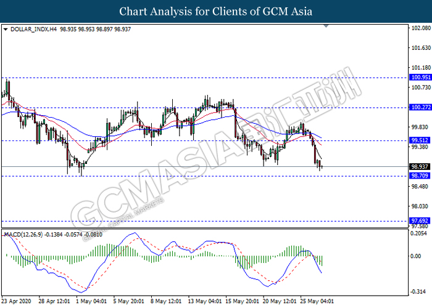Click the OHLC values 98.935 98.953 98.897
This screenshot has height=308, width=432.
[86, 29]
